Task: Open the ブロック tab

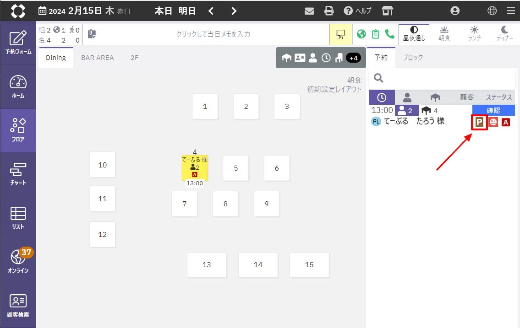Action: (x=412, y=58)
